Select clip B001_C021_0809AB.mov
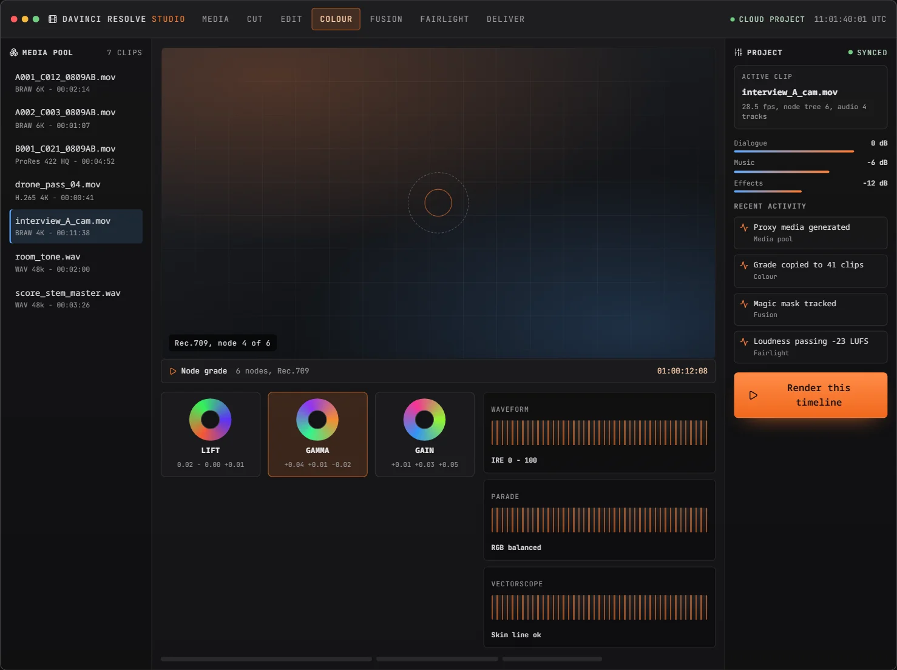This screenshot has height=670, width=897. tap(76, 155)
